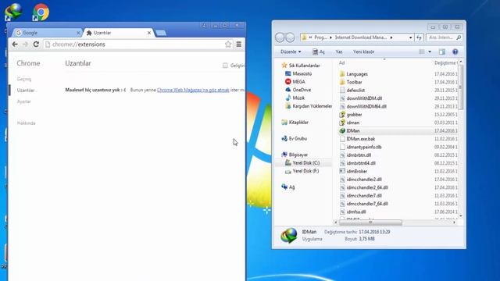The height and width of the screenshot is (281, 500).
Task: Close the Google tab in Chrome
Action: point(78,33)
